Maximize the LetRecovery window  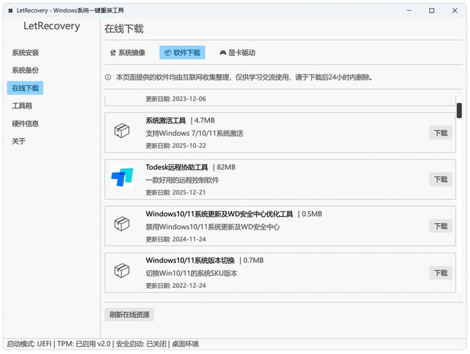click(x=432, y=11)
